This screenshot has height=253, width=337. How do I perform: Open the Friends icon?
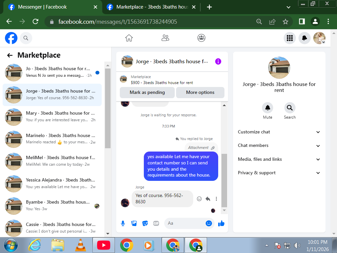165,38
